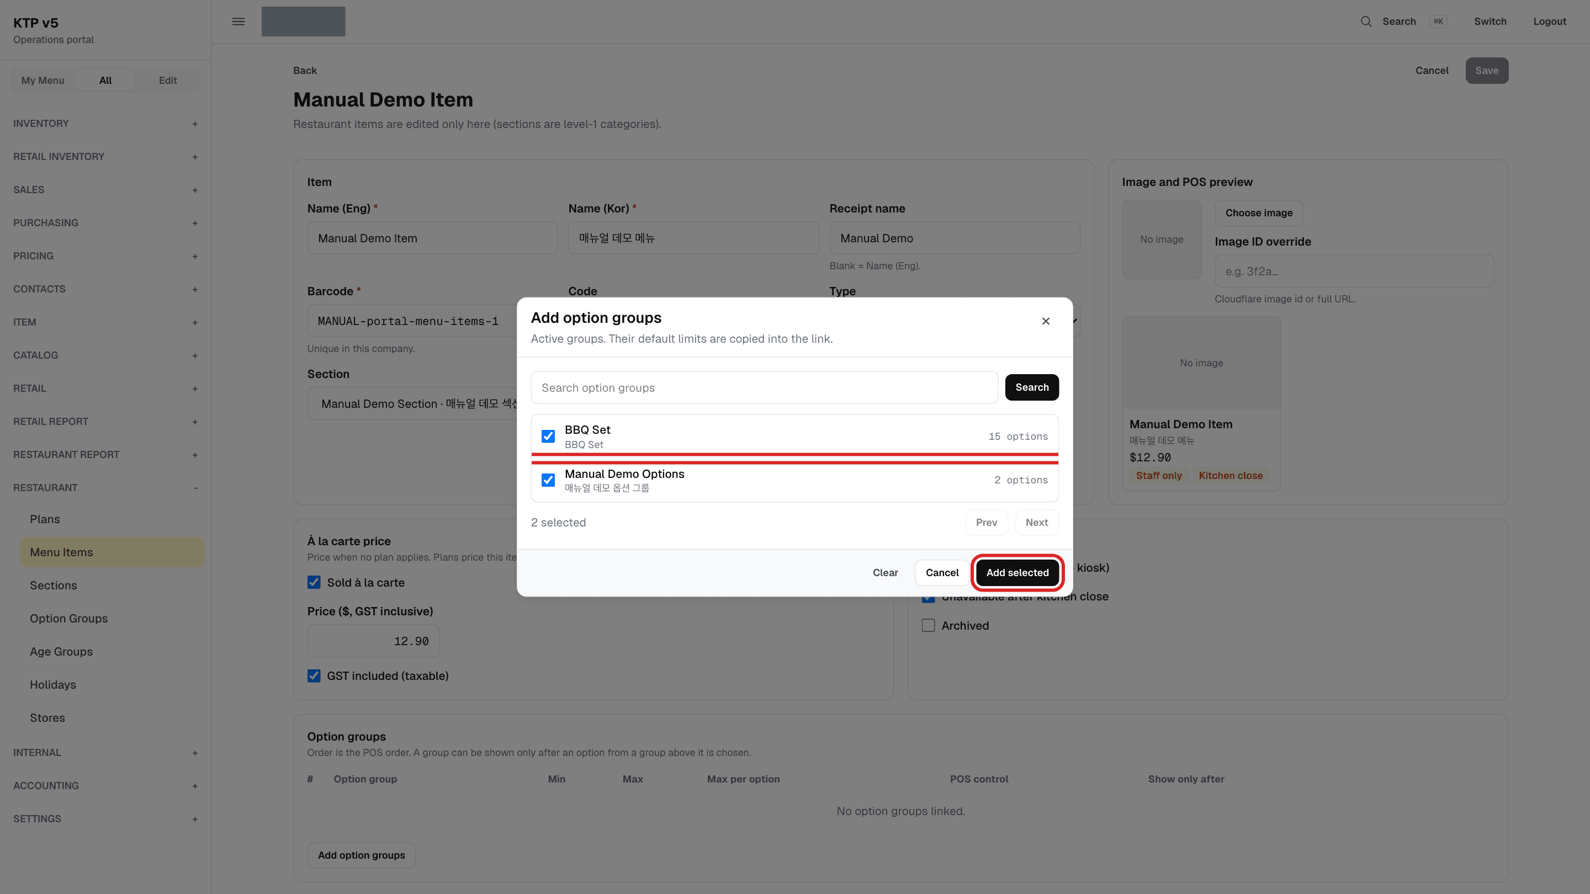Image resolution: width=1590 pixels, height=894 pixels.
Task: Go to Prev page of option groups
Action: (987, 523)
